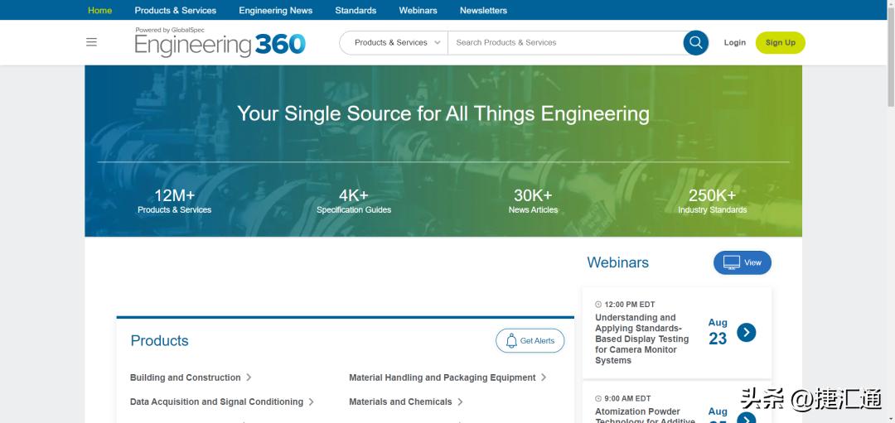Open the hamburger menu icon
The image size is (895, 423).
tap(91, 42)
